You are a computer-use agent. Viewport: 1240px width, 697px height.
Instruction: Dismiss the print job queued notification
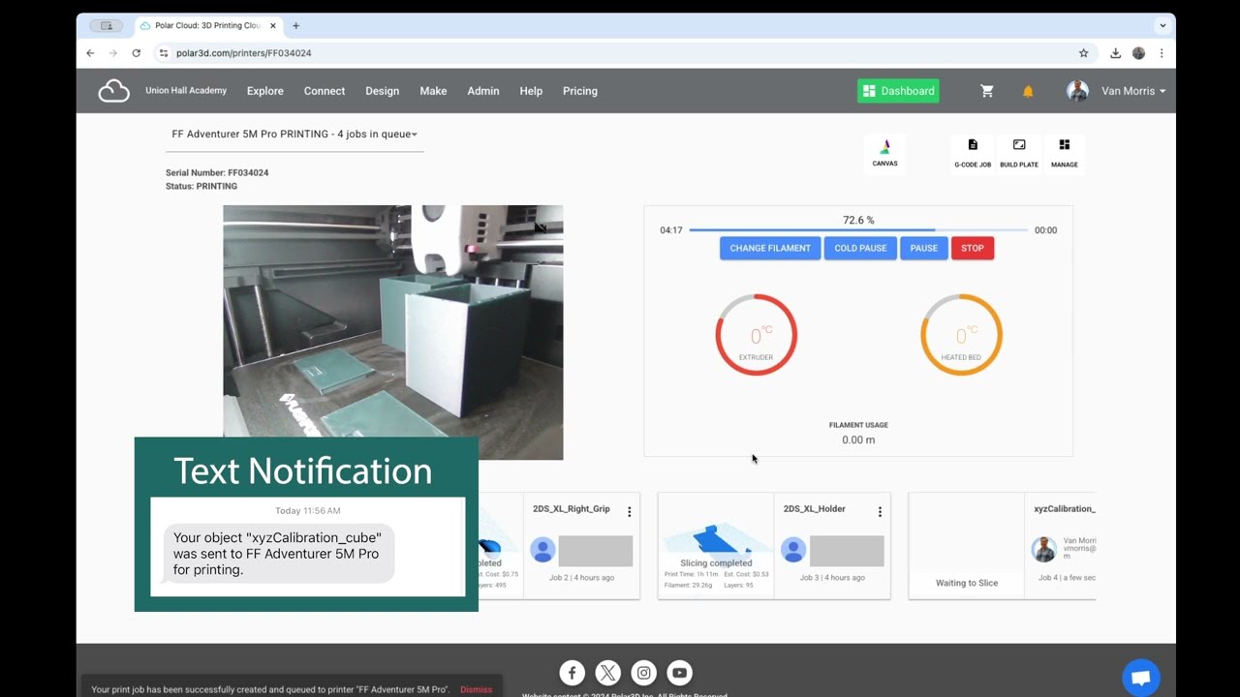[476, 689]
